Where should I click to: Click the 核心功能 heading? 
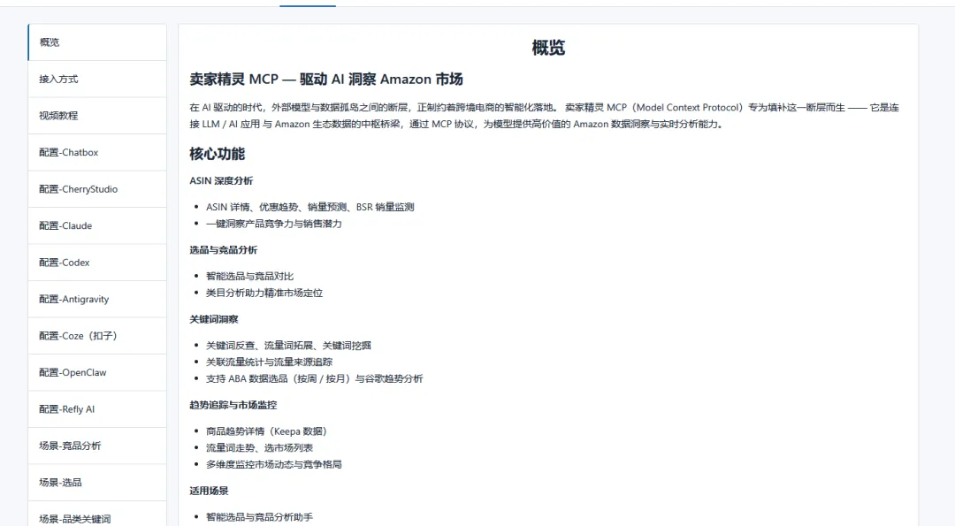pos(217,154)
